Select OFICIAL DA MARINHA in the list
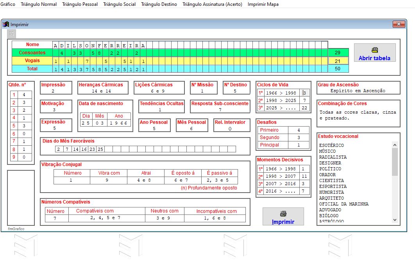Screen dimensions: 415x268 [343, 204]
